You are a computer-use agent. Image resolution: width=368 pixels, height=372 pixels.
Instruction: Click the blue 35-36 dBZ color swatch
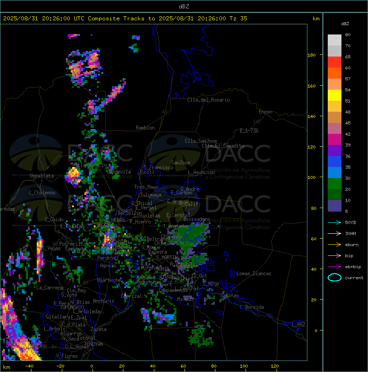[x=334, y=162]
